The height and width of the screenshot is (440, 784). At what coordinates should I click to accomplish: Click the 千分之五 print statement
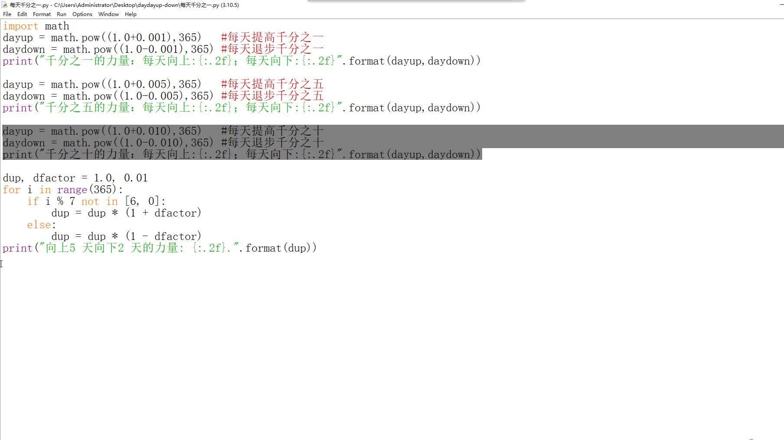173,107
